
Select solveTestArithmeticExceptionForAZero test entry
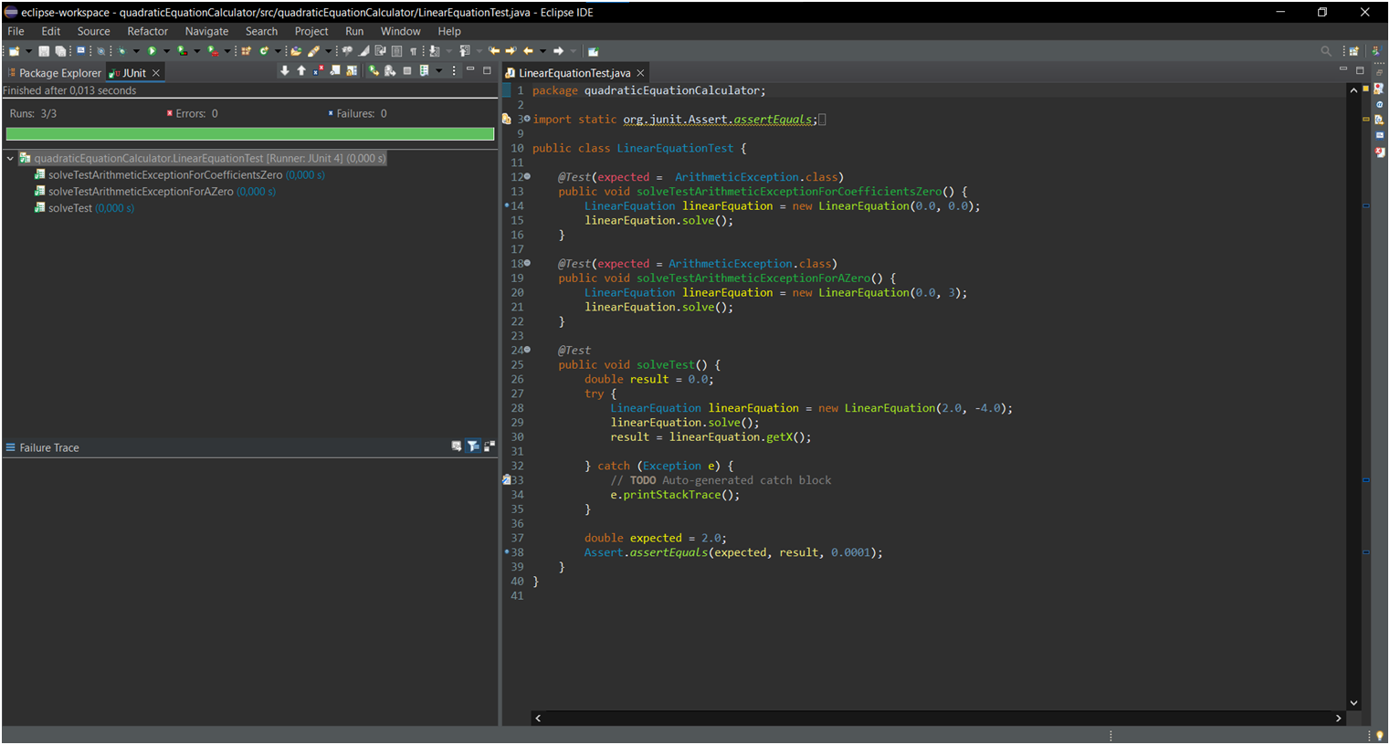[154, 192]
